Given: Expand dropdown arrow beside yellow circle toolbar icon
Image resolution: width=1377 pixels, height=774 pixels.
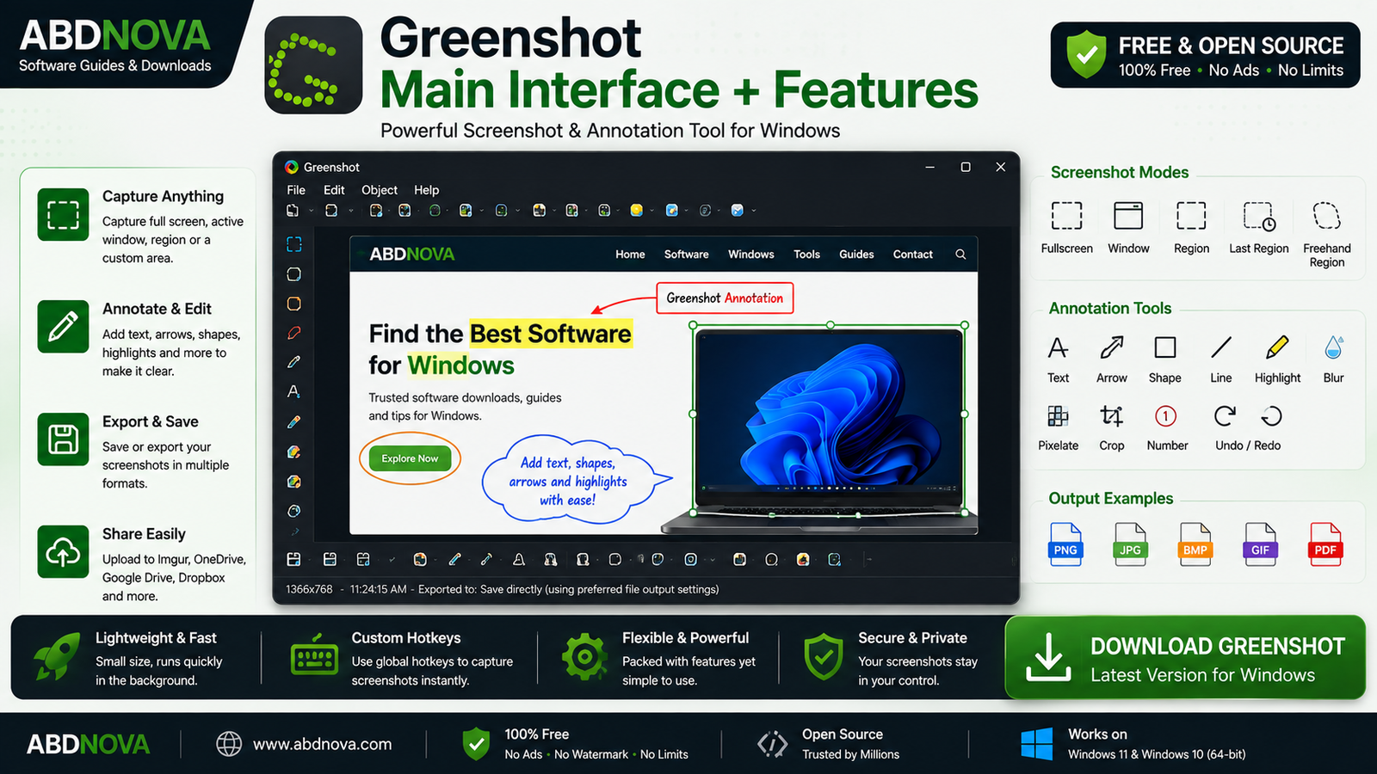Looking at the screenshot, I should (x=652, y=211).
